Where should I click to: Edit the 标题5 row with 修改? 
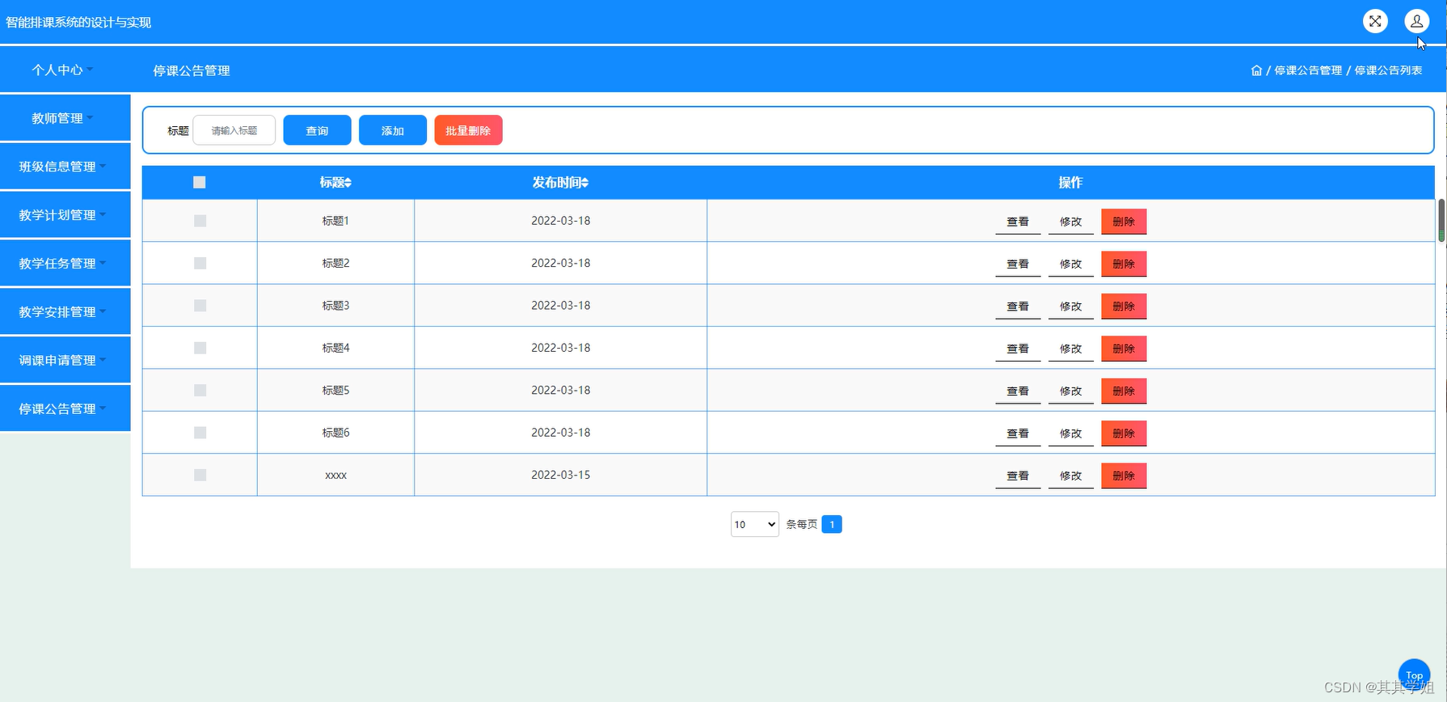pyautogui.click(x=1071, y=391)
